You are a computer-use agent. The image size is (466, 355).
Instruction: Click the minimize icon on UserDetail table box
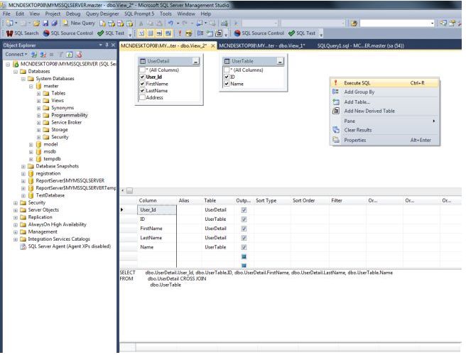(196, 62)
